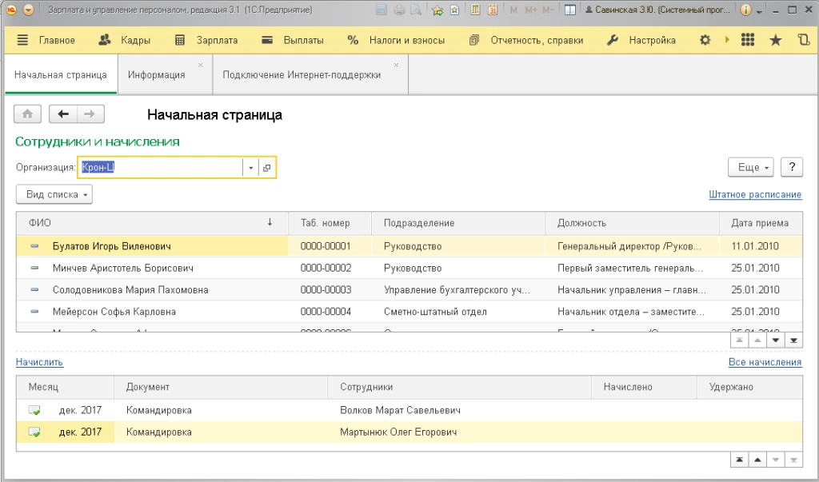Image resolution: width=819 pixels, height=482 pixels.
Task: Go back with the left arrow
Action: [x=63, y=114]
